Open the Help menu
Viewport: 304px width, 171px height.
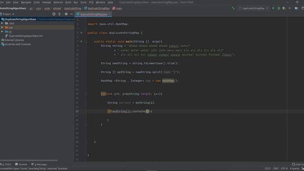pyautogui.click(x=110, y=2)
